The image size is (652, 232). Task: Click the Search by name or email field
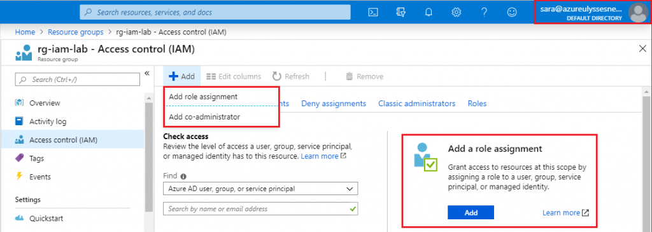point(260,208)
